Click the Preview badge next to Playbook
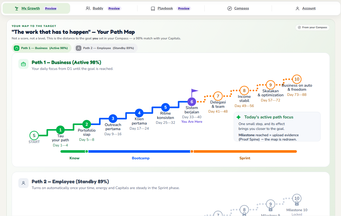This screenshot has height=216, width=341. 184,8
